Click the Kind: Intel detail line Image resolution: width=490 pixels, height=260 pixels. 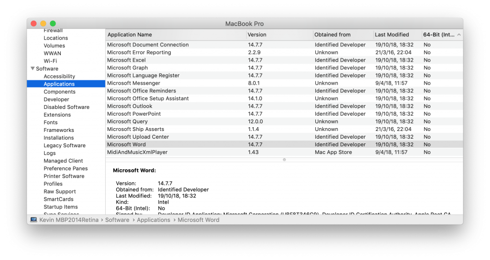pos(143,202)
